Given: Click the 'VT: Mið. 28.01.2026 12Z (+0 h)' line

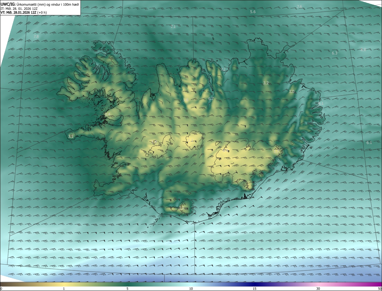Looking at the screenshot, I should tap(24, 12).
